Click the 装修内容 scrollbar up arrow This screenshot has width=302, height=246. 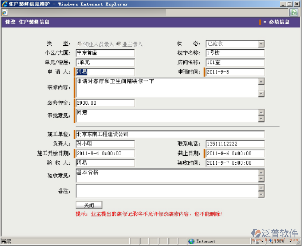pyautogui.click(x=261, y=81)
